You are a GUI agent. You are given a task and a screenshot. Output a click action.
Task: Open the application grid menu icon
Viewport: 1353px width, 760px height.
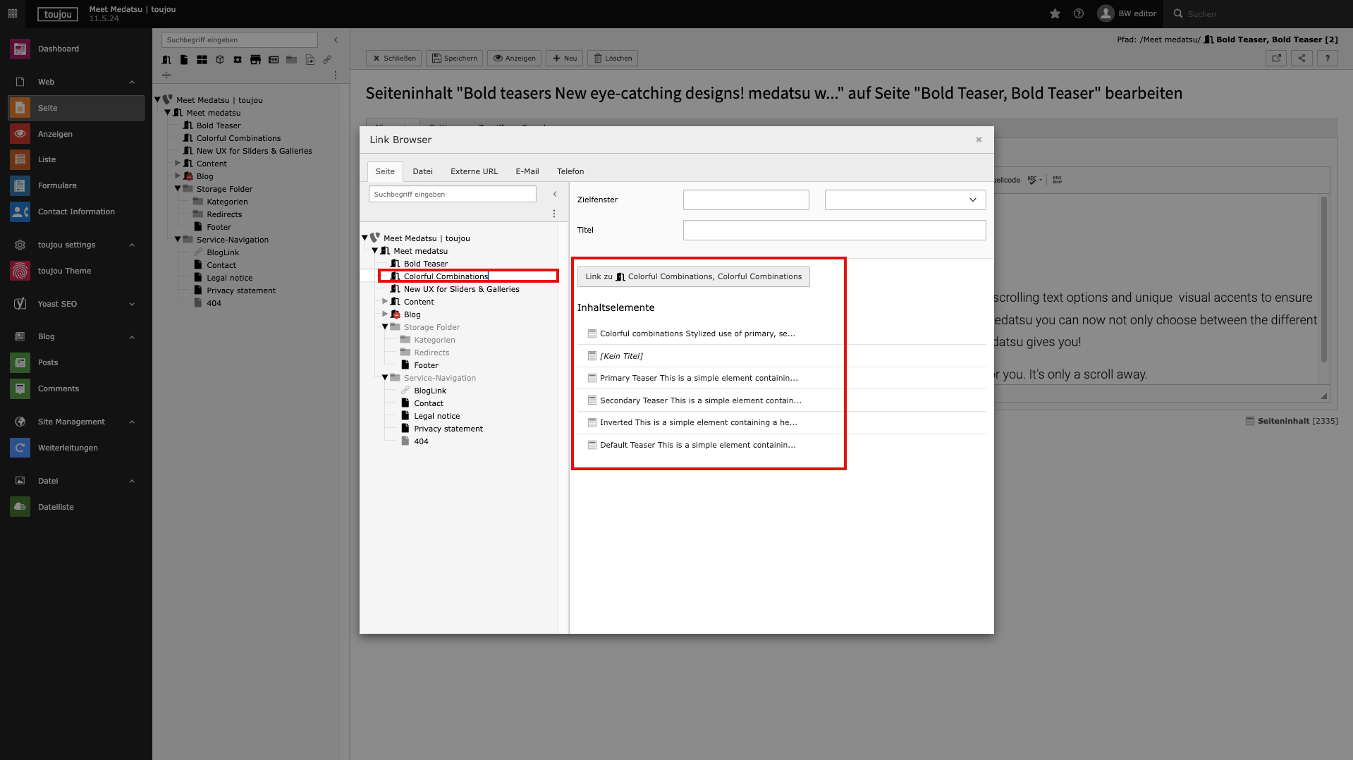point(13,13)
